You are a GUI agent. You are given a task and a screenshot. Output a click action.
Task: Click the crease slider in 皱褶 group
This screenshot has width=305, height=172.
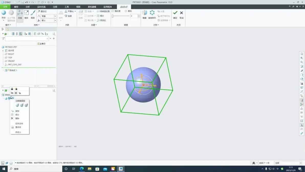tap(121, 16)
